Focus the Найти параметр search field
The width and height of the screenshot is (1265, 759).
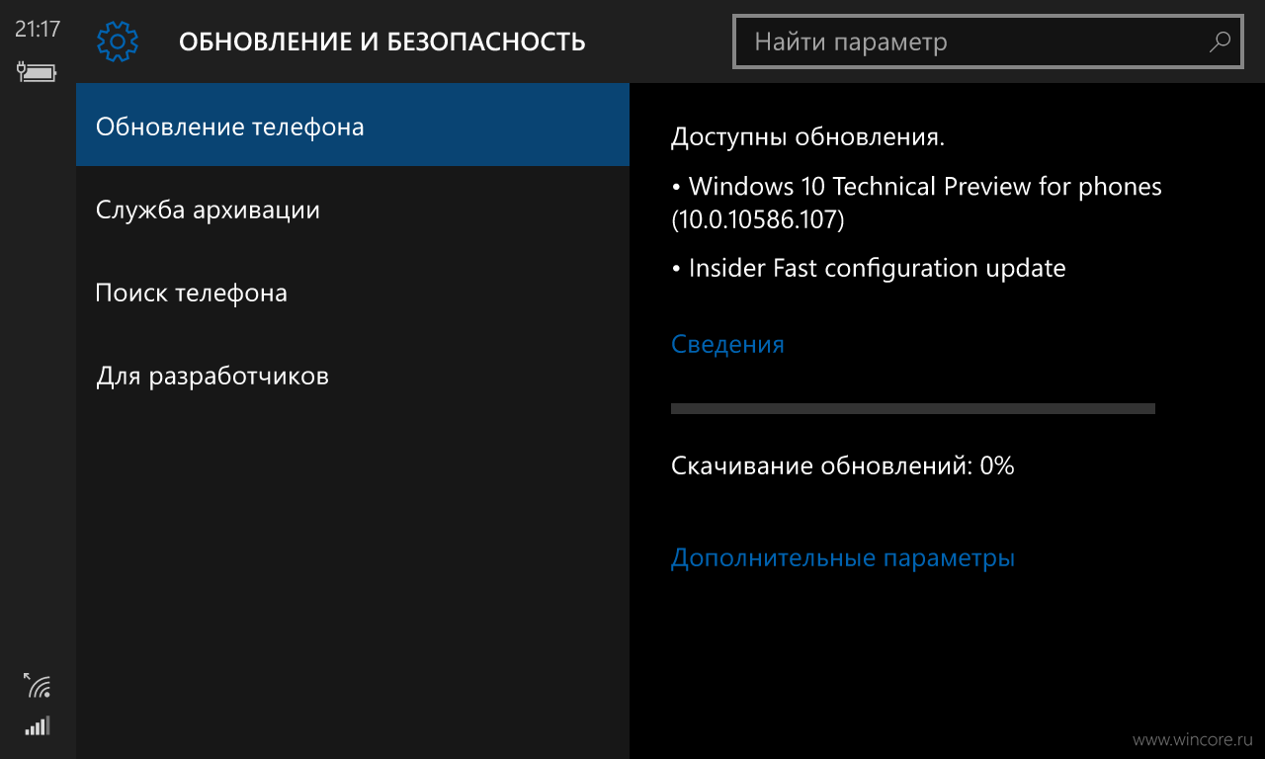coord(988,42)
